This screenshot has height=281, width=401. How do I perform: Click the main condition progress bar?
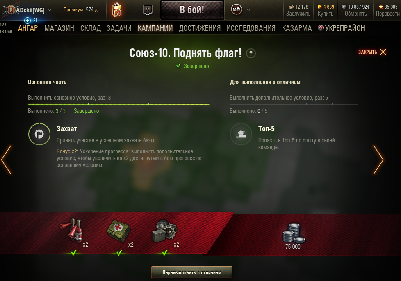pos(118,105)
